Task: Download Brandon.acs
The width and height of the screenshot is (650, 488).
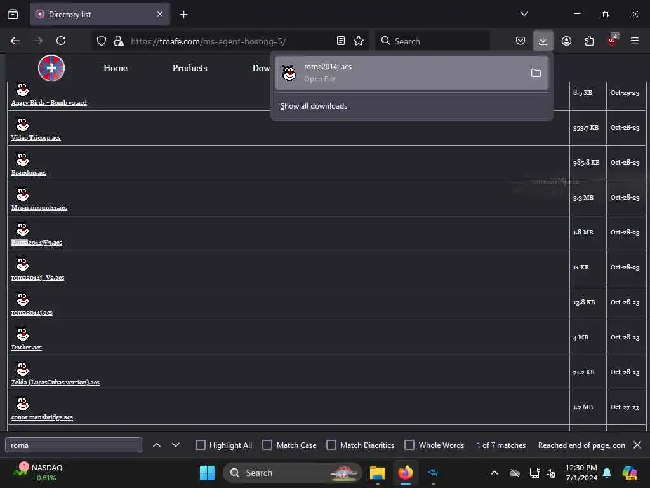Action: click(x=29, y=173)
